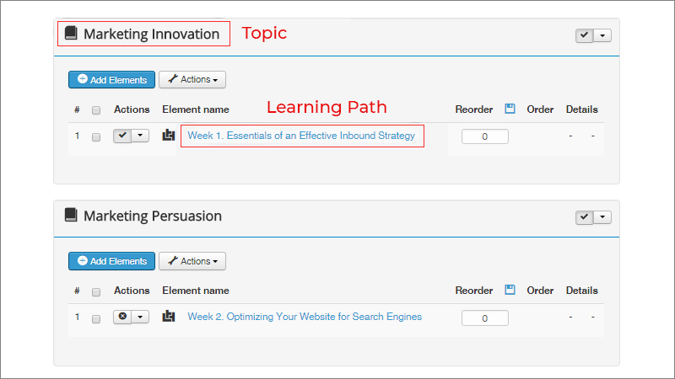Screen dimensions: 675x379
Task: Click Add Elements in Marketing Persuasion
Action: tap(112, 261)
